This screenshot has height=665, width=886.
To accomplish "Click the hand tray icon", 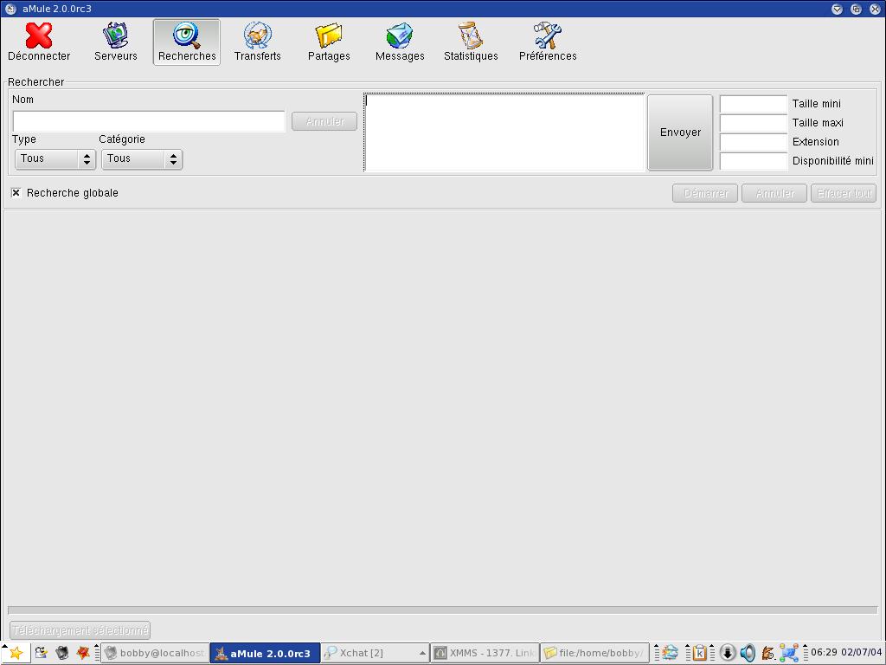I will pos(768,653).
